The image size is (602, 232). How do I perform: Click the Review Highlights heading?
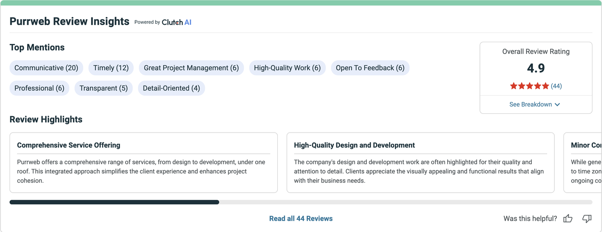click(46, 120)
